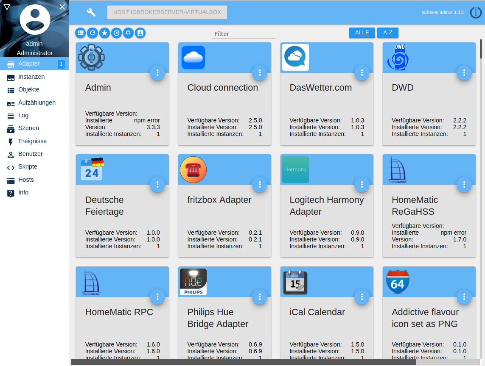Image resolution: width=485 pixels, height=366 pixels.
Task: Click the HomeMatic RPC logo icon
Action: tap(91, 282)
